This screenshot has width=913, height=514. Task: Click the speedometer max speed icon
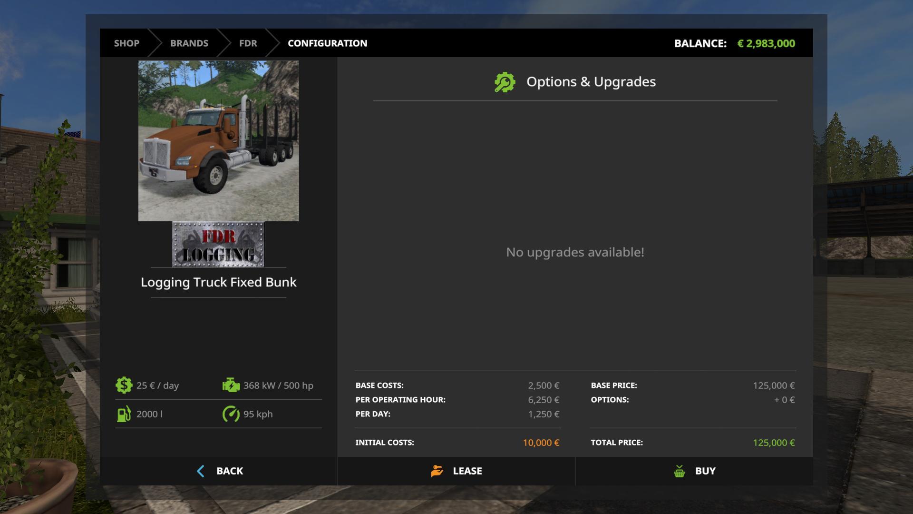coord(231,414)
